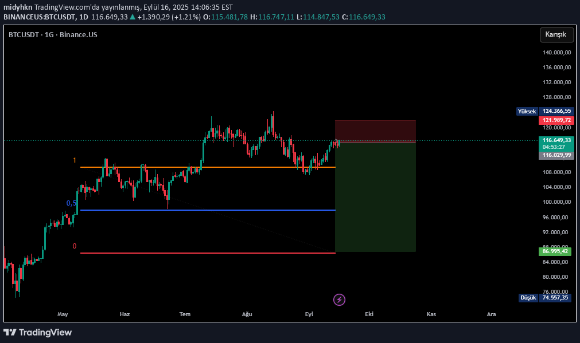580x343 pixels.
Task: Select the green 86.995,42 target price label
Action: tap(555, 251)
